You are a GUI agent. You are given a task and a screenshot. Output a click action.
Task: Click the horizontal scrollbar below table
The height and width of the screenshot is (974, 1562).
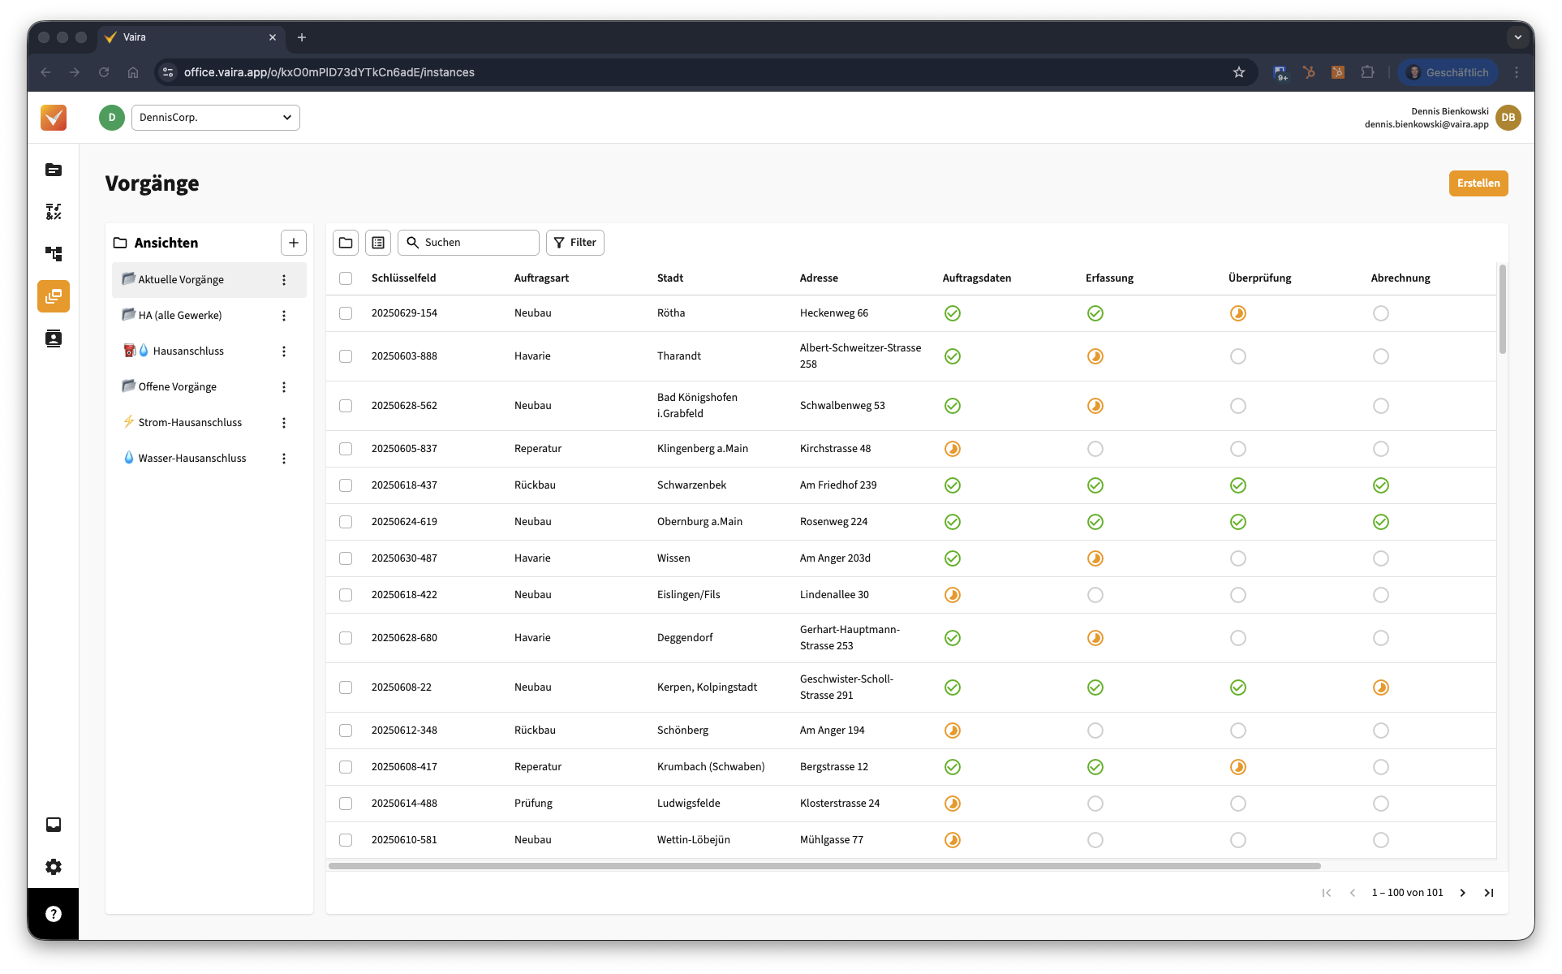point(824,866)
